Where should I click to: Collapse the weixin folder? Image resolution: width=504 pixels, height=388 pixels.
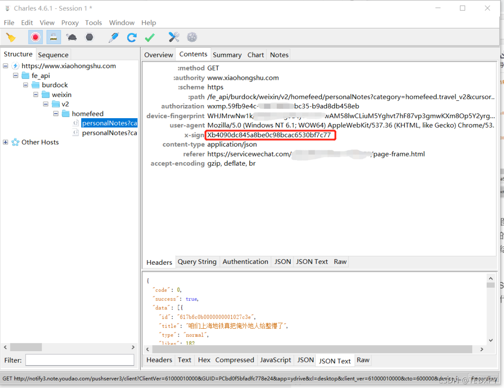point(35,95)
